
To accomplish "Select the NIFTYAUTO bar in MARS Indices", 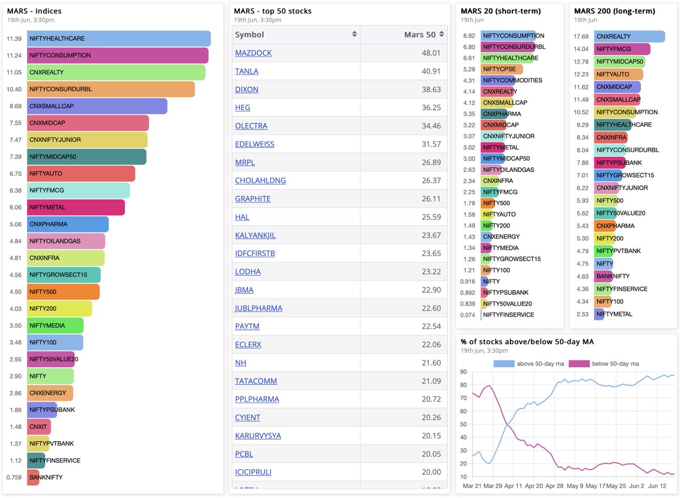I will 81,174.
